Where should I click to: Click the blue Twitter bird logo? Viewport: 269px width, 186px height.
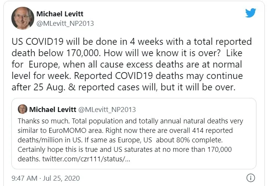pos(251,13)
